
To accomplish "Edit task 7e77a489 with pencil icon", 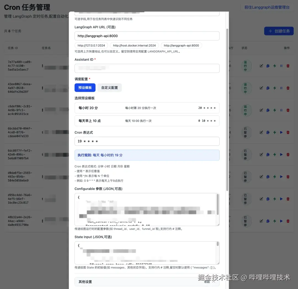I will pyautogui.click(x=261, y=66).
